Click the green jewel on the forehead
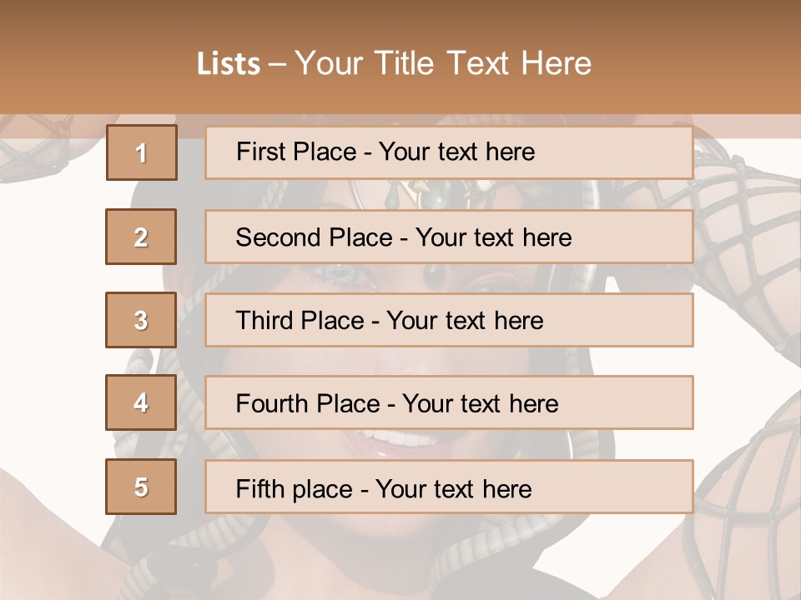The height and width of the screenshot is (600, 801). point(434,194)
